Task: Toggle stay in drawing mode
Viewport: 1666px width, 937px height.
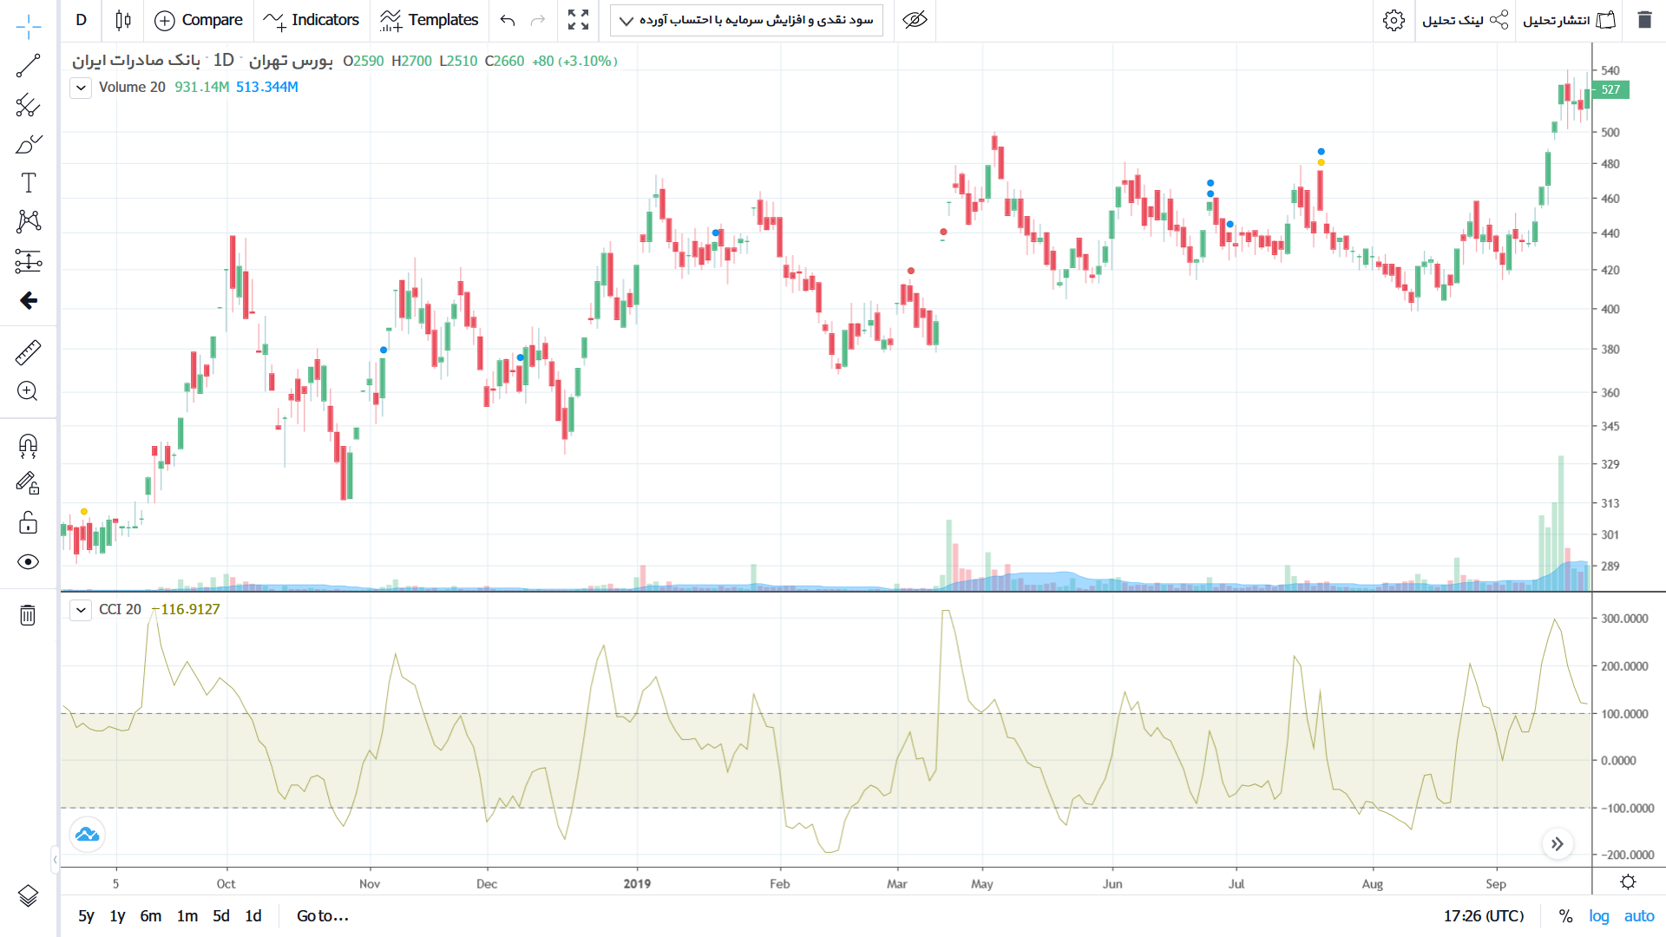Action: tap(29, 484)
